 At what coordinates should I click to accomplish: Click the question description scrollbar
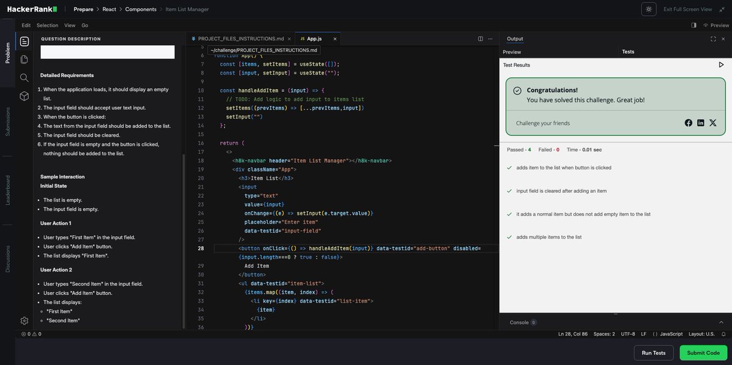[x=184, y=241]
